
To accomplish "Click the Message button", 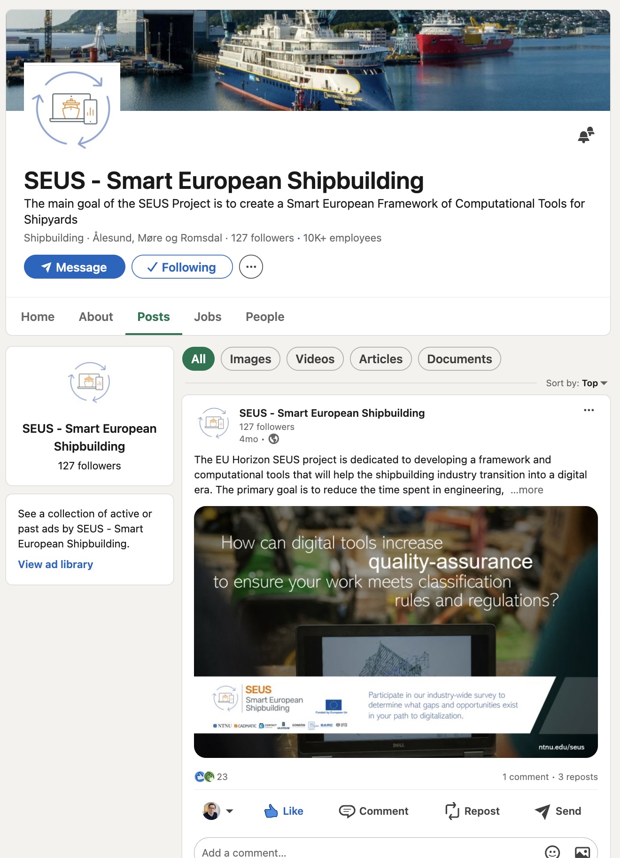I will click(x=75, y=267).
